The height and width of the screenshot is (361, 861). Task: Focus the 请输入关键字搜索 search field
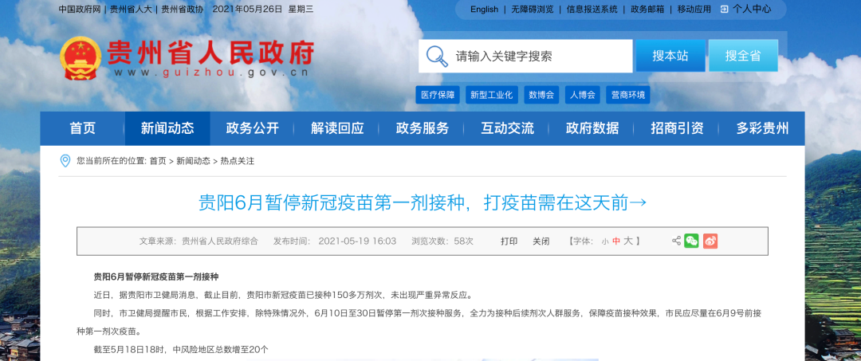[x=525, y=56]
